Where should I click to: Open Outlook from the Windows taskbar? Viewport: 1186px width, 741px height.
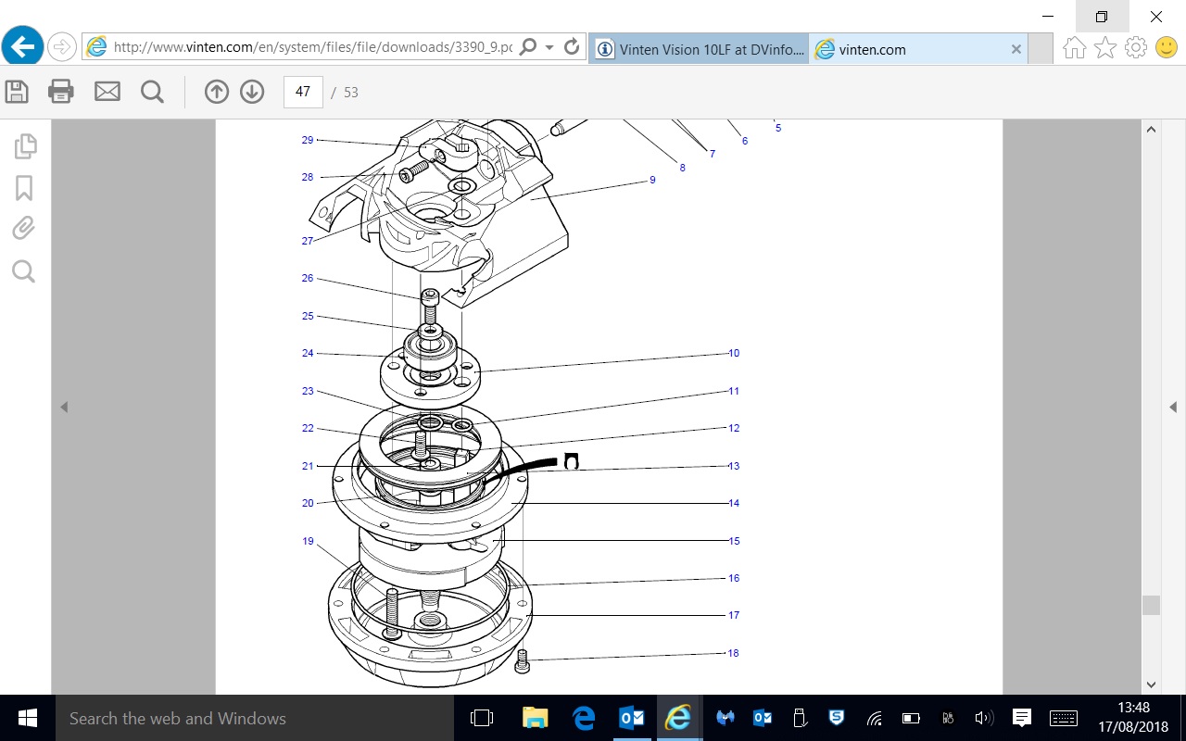pyautogui.click(x=632, y=718)
